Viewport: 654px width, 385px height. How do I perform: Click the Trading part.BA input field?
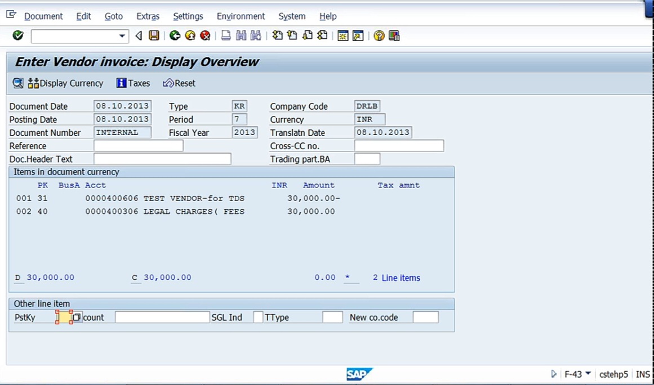click(367, 159)
